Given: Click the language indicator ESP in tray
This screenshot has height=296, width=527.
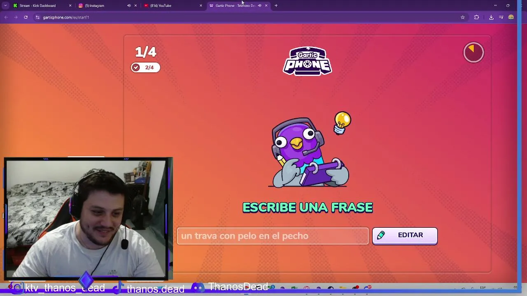Looking at the screenshot, I should 483,287.
